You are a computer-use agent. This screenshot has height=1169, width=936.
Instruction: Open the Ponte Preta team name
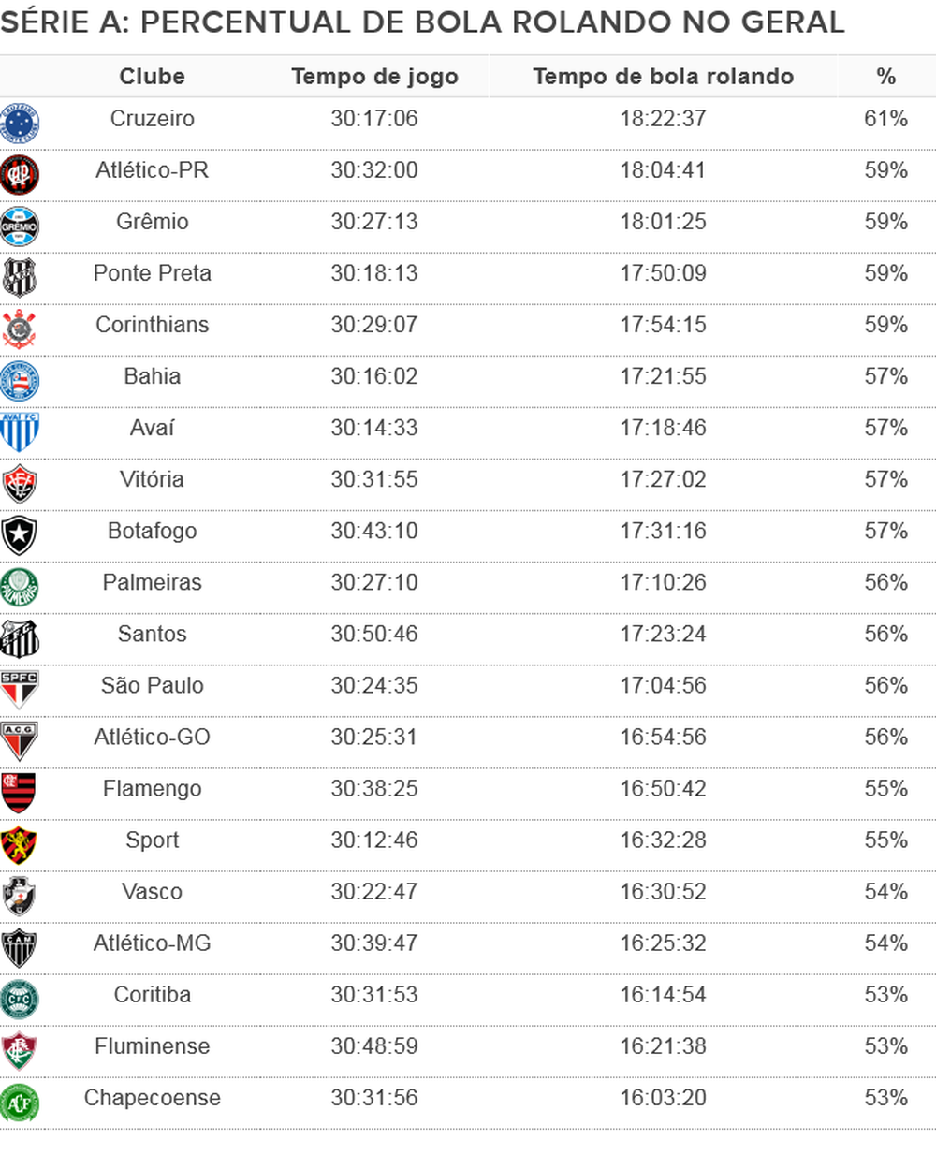[153, 273]
